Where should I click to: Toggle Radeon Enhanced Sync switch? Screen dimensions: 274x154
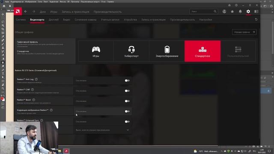pos(127,121)
